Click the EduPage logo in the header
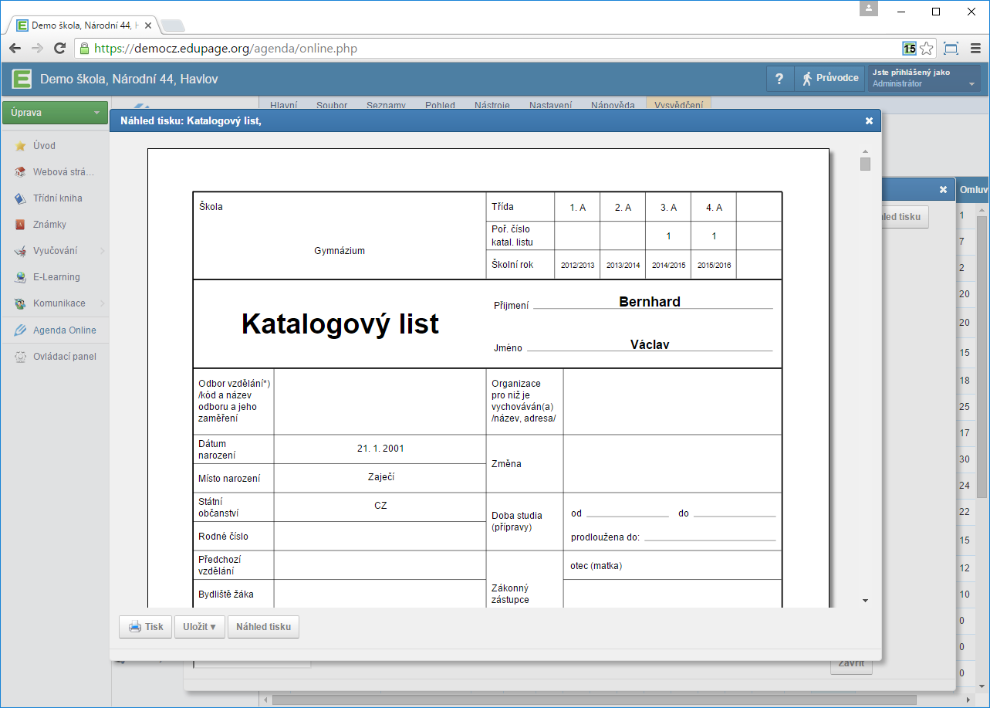Screen dimensions: 990x708 (22, 79)
